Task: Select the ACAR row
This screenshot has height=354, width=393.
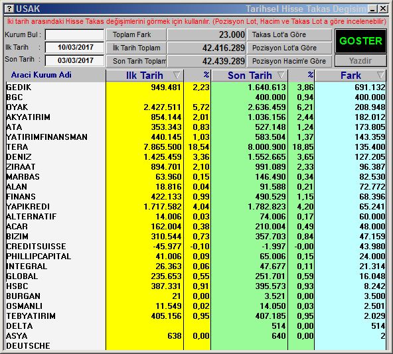Action: pos(196,226)
